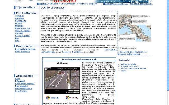169x105 pixels.
Task: Open Gare d'appalto link
Action: point(23,31)
